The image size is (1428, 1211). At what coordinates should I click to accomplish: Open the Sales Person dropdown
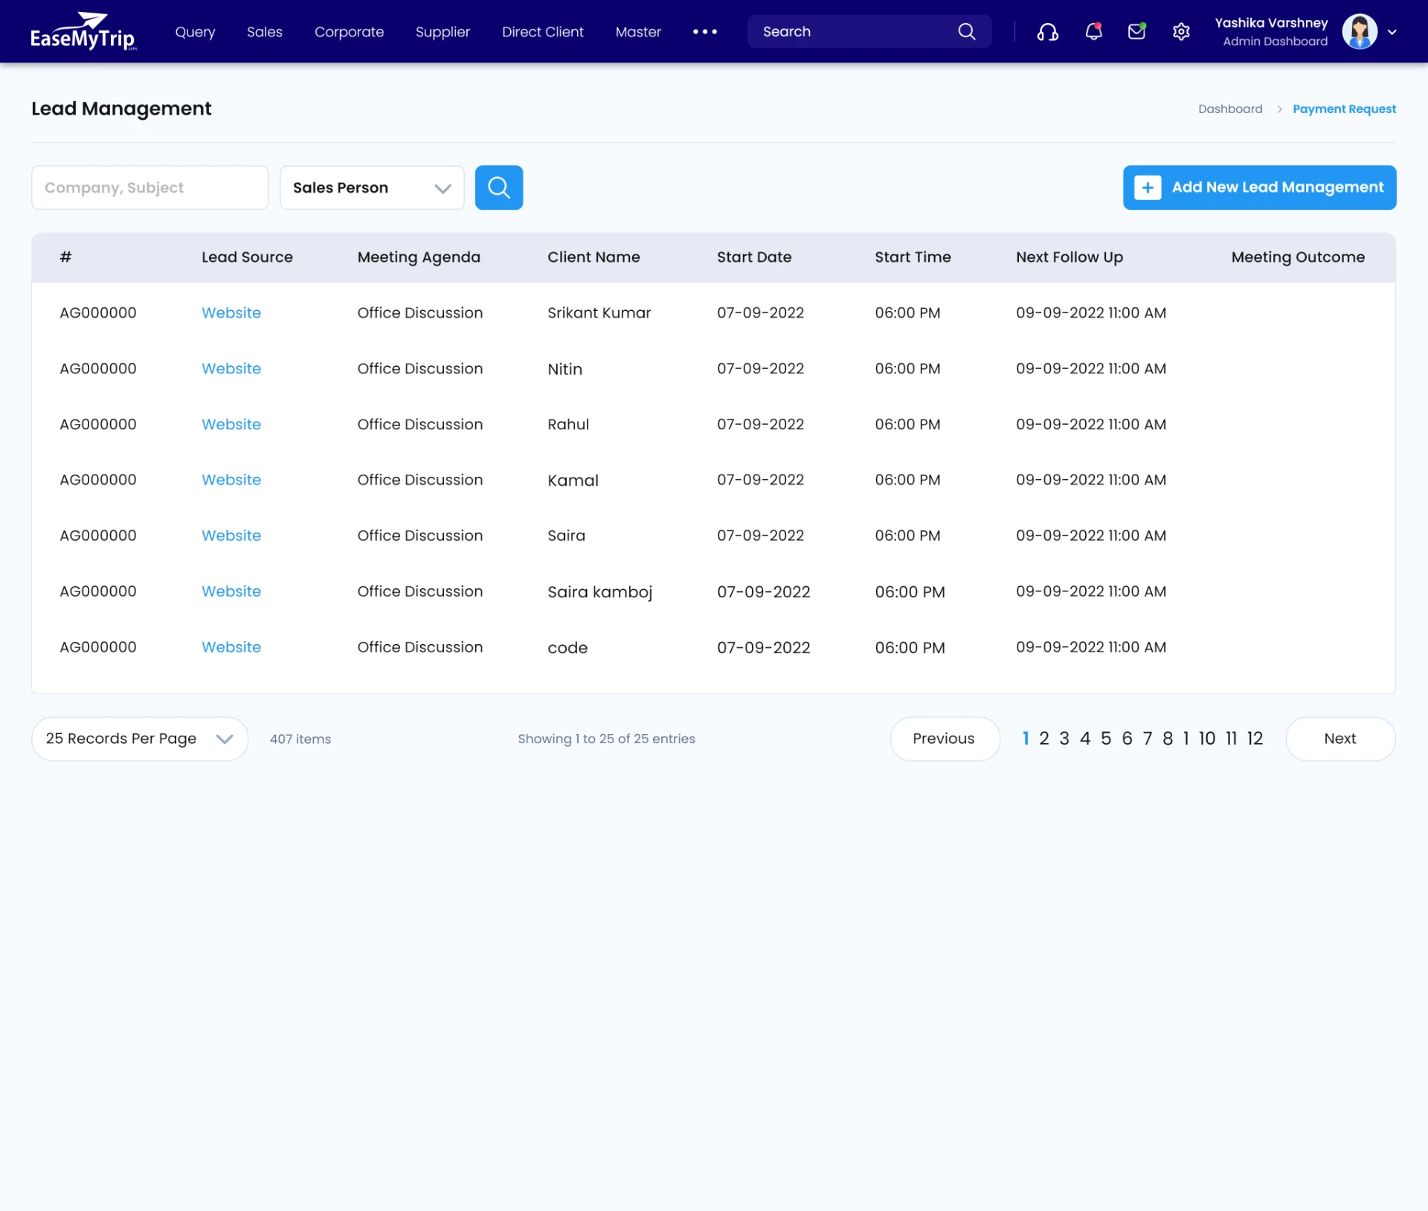click(x=372, y=187)
